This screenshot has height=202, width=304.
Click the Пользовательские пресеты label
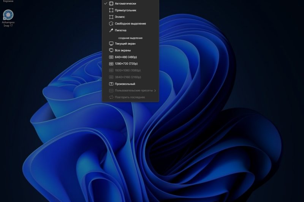[134, 90]
